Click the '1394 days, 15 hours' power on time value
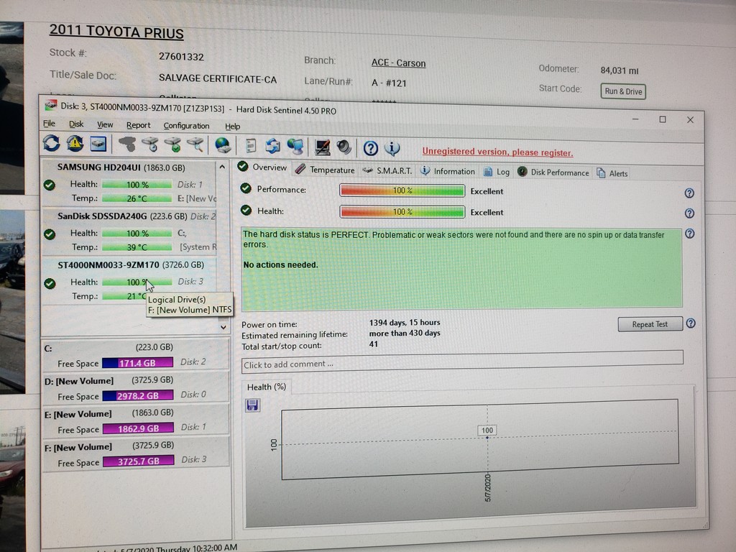Screen dimensions: 736x552 pos(405,323)
